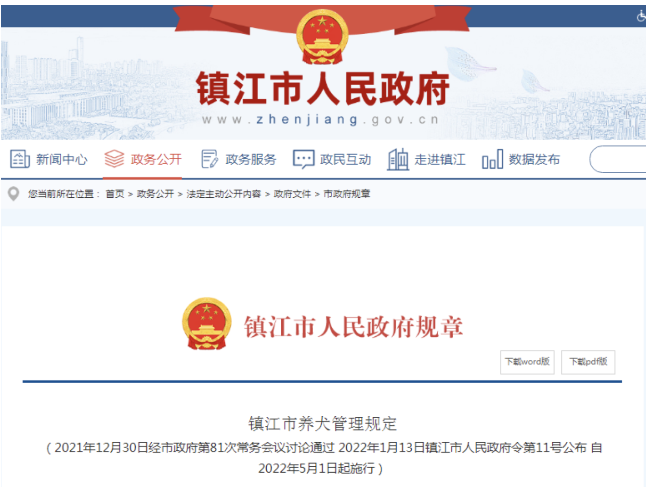Open 法定主动公开内容 breadcrumb link
This screenshot has width=652, height=487.
(223, 194)
